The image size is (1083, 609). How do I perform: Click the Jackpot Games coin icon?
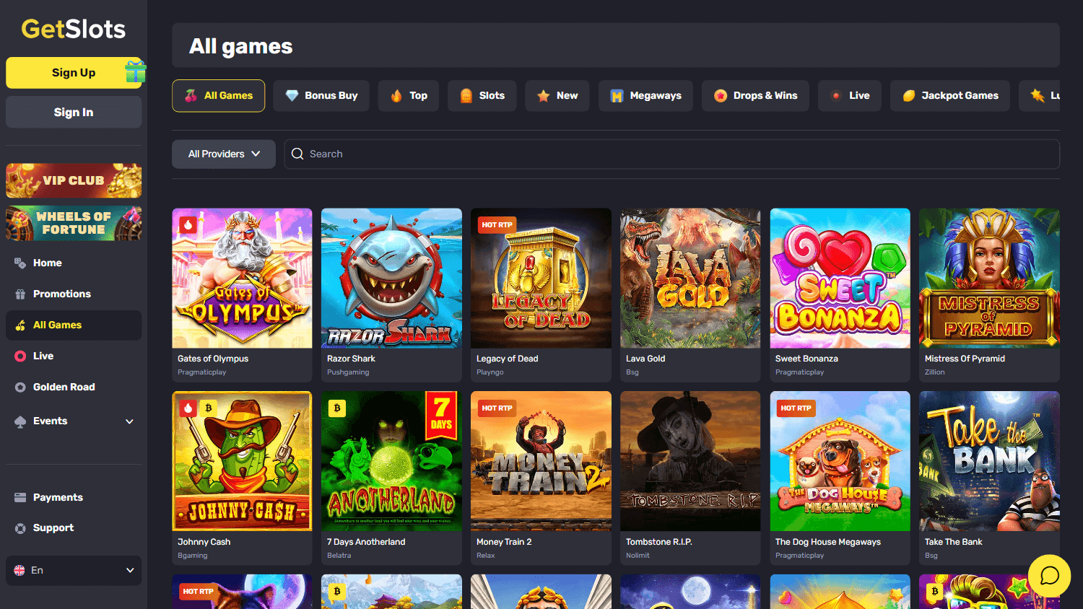pyautogui.click(x=909, y=95)
